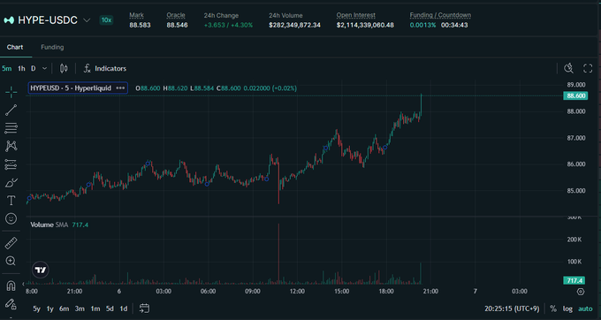Switch to the Funding tab

click(x=52, y=47)
